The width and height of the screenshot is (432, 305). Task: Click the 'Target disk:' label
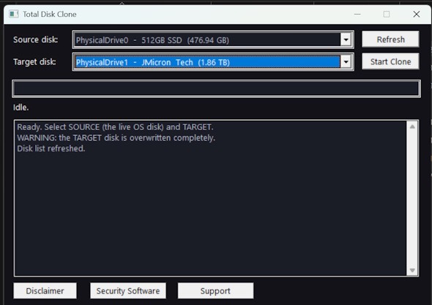point(34,61)
